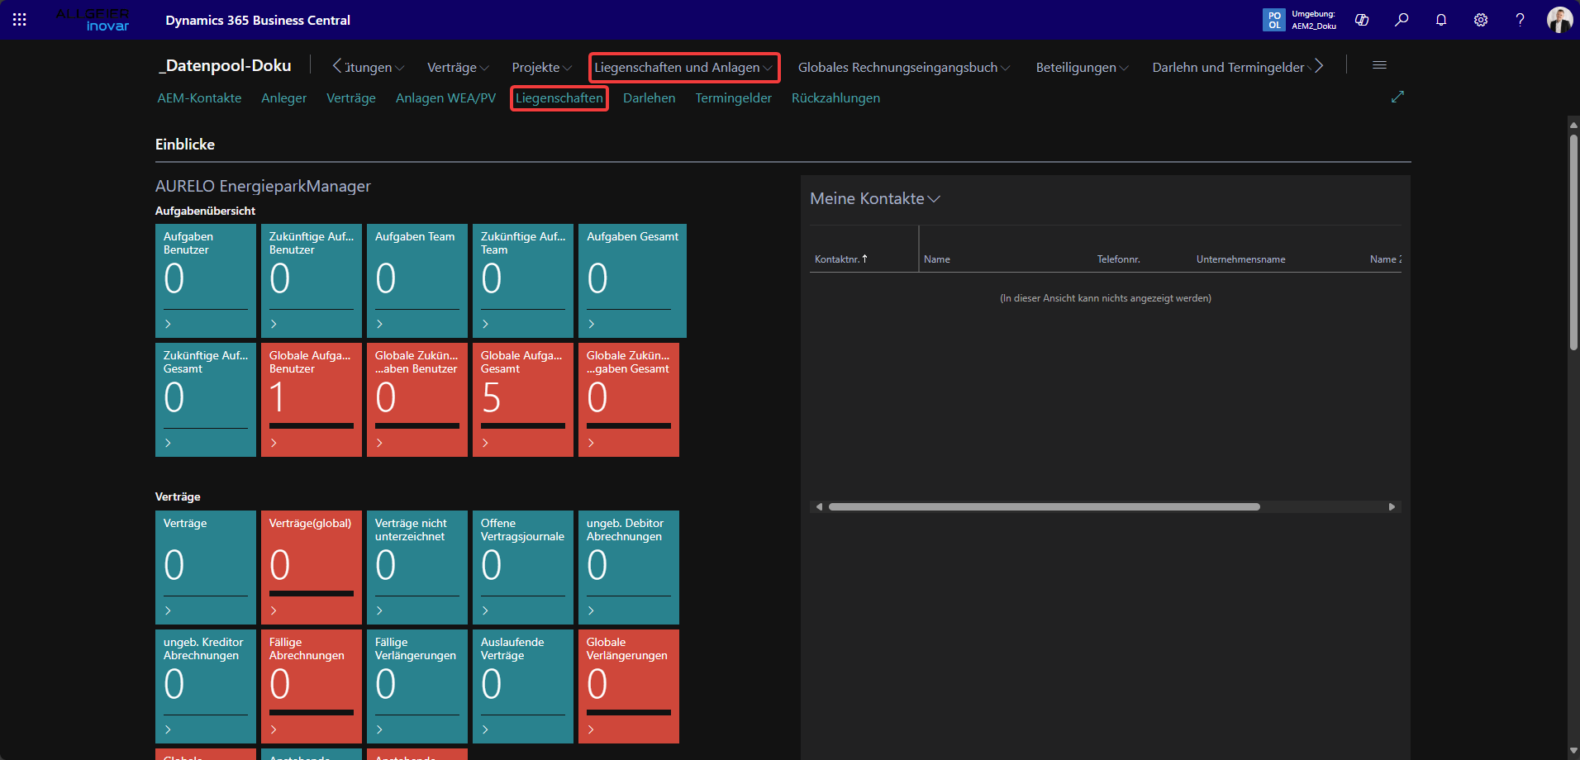
Task: Open Verträge nicht unterzeichnet tile
Action: coord(417,568)
